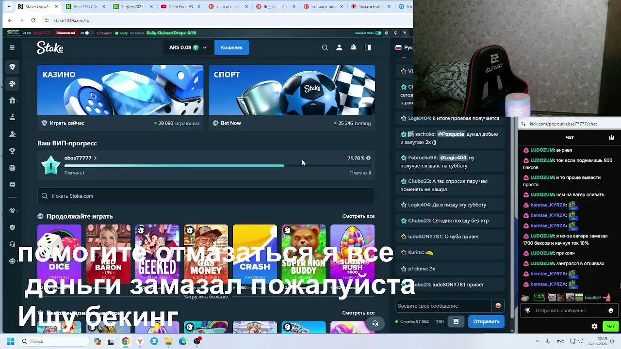Image resolution: width=621 pixels, height=349 pixels.
Task: Click the shield icon in left sidebar
Action: (12, 227)
